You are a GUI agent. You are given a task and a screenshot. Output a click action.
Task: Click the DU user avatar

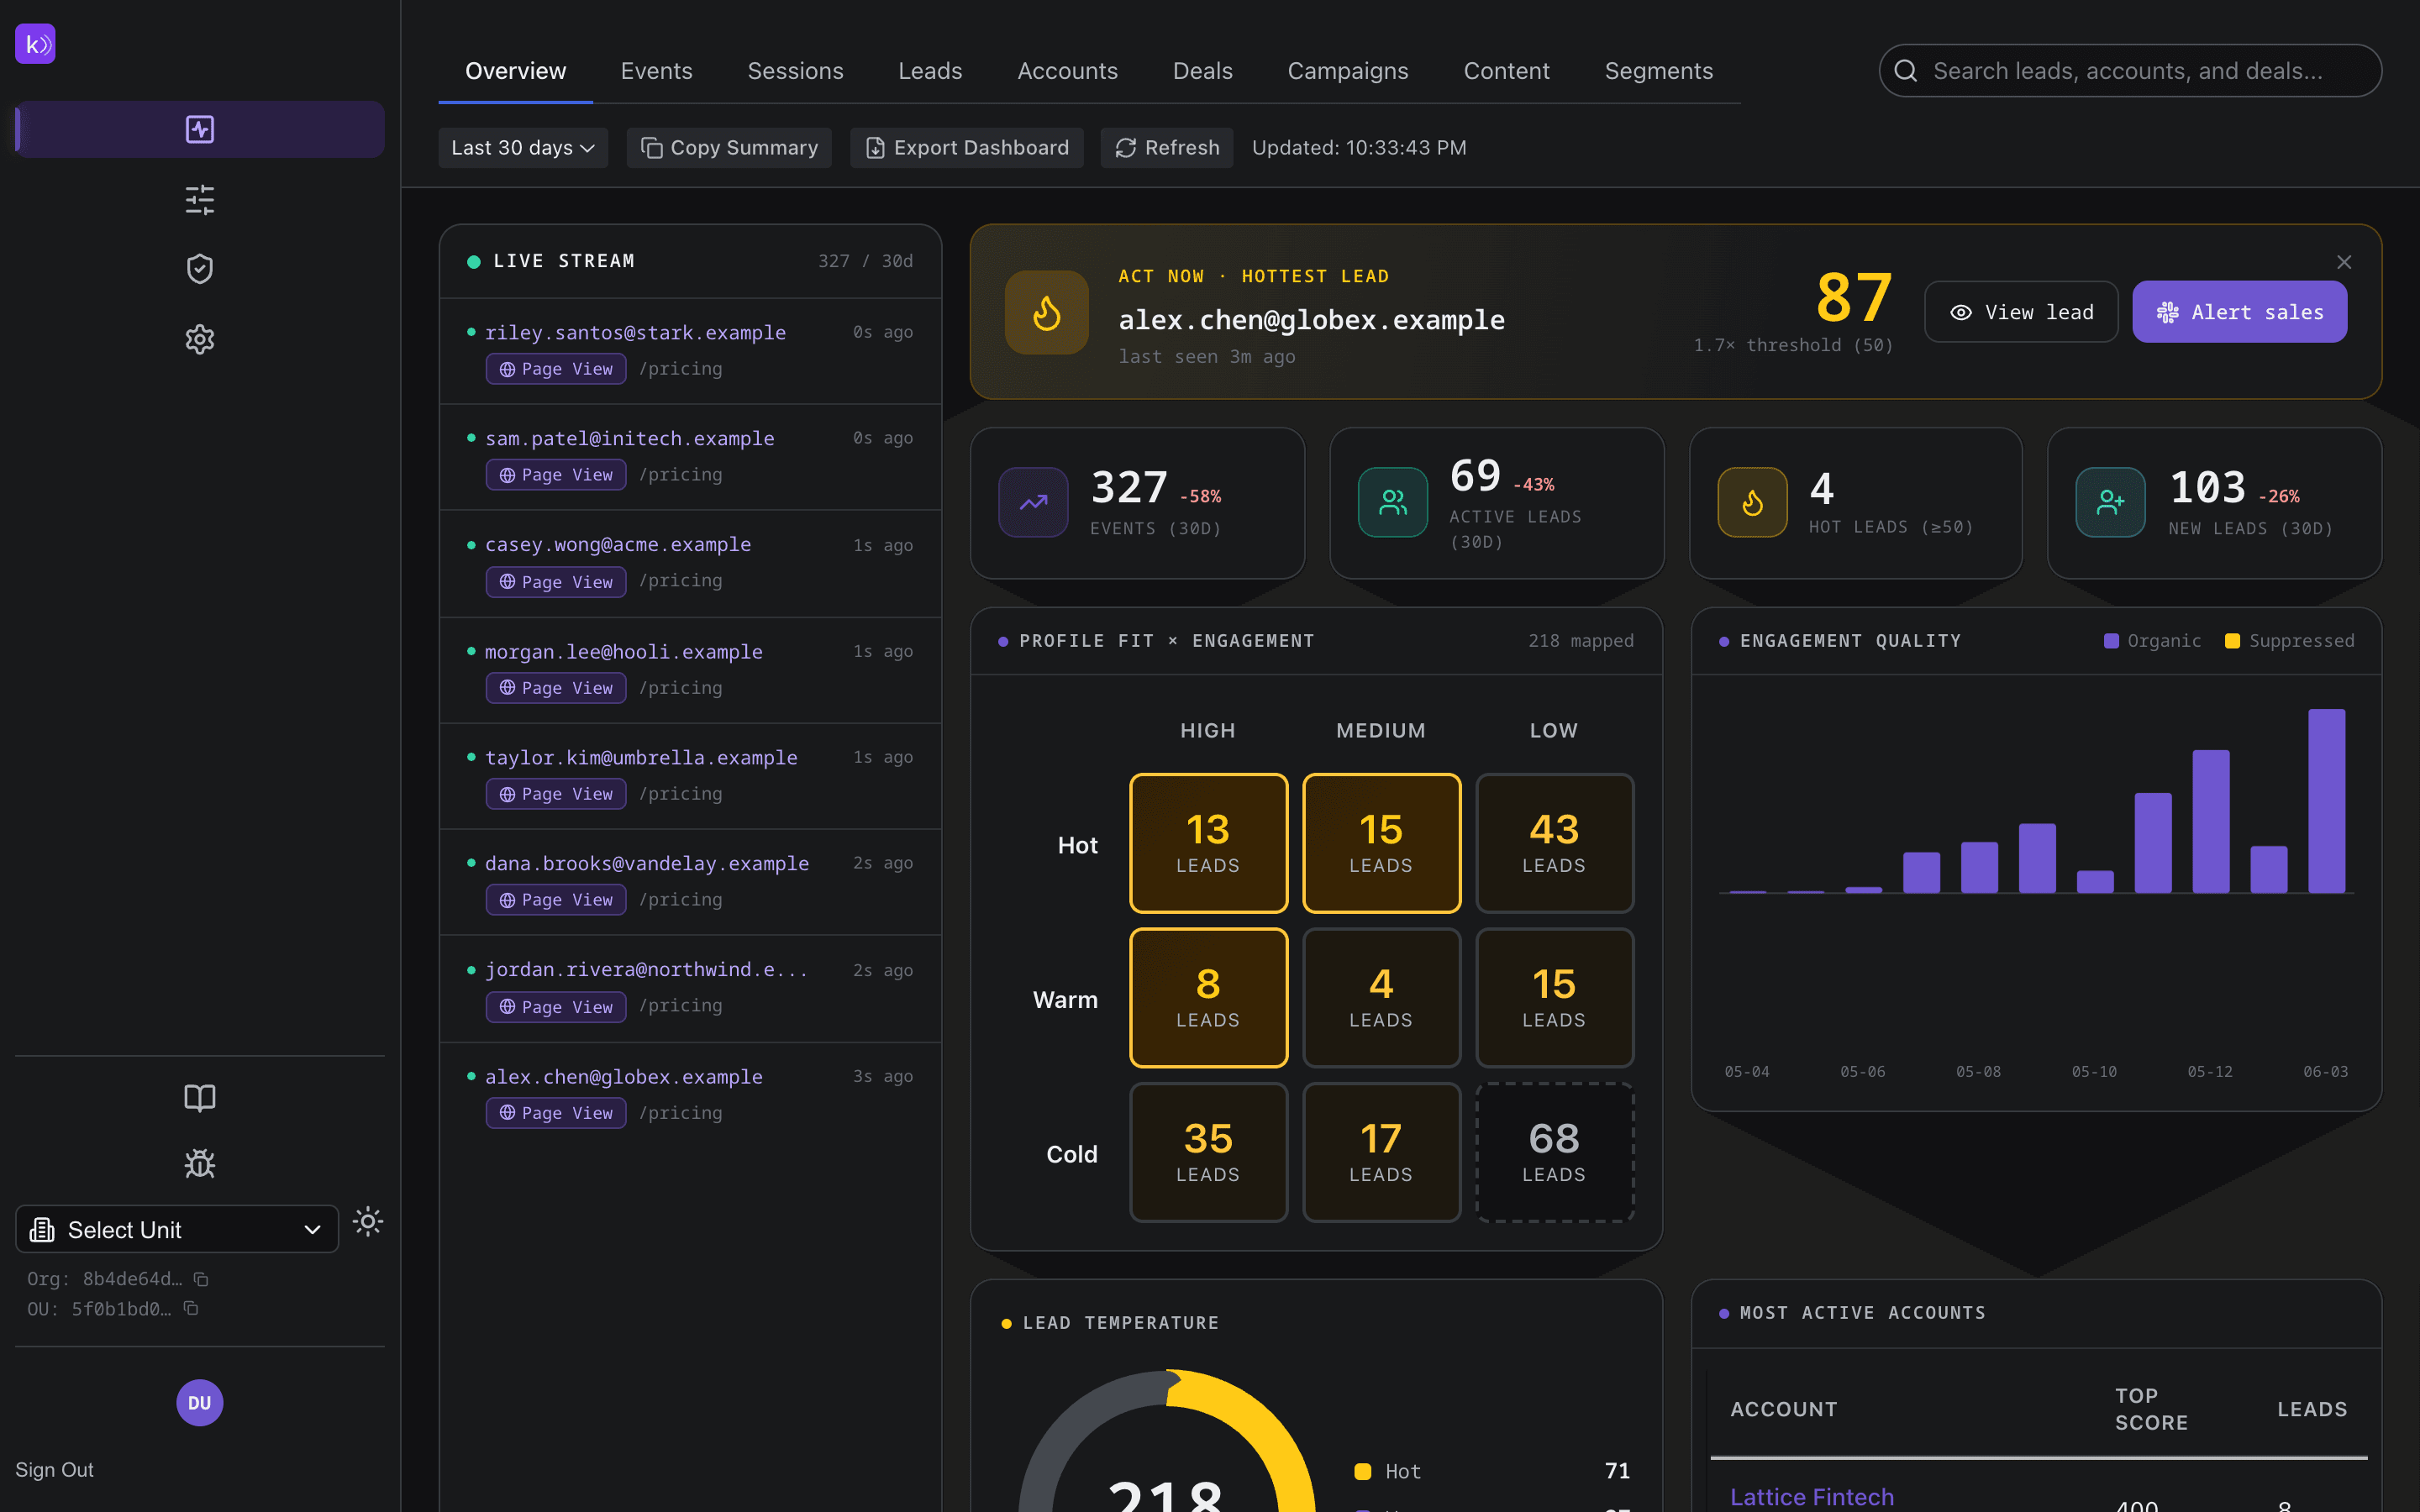pos(200,1403)
